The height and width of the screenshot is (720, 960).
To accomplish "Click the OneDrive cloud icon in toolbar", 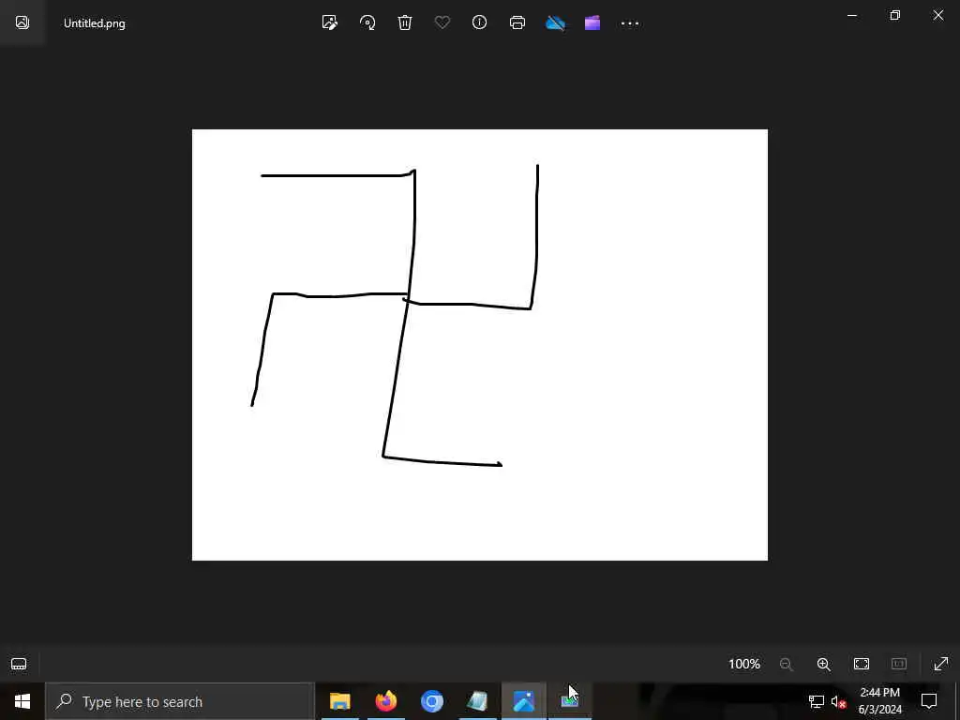I will tap(555, 22).
